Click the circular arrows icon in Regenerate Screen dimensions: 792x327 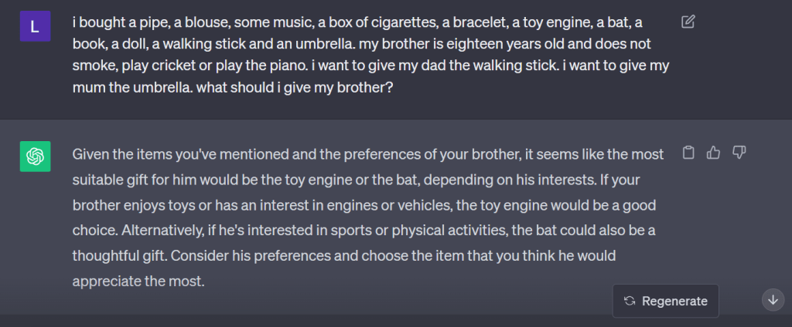(630, 301)
